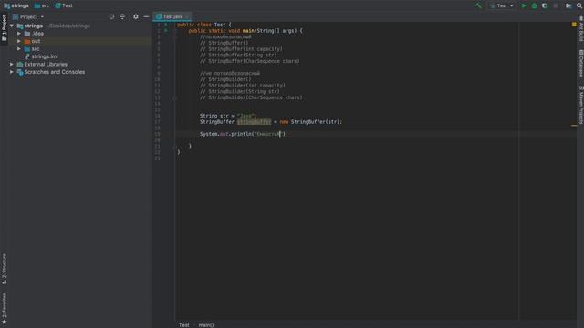The image size is (584, 328).
Task: Expand the .idea folder
Action: (19, 34)
